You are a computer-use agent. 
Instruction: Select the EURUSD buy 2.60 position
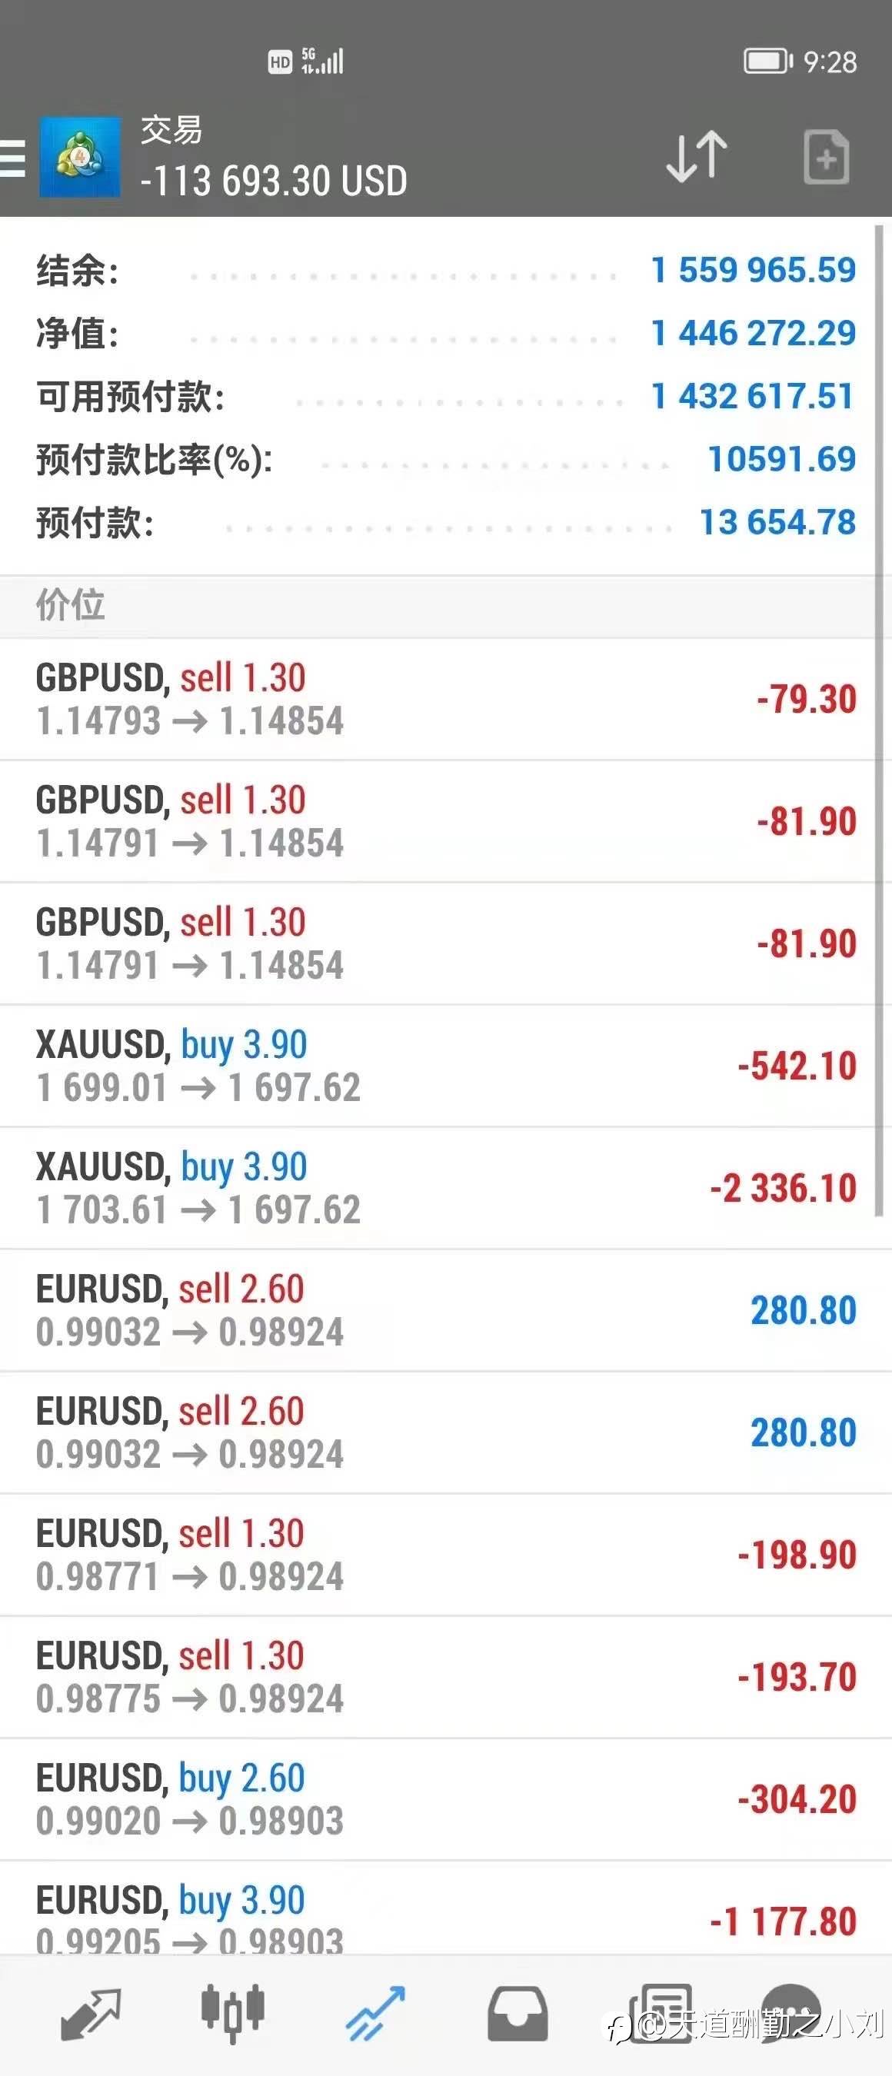[x=445, y=1798]
